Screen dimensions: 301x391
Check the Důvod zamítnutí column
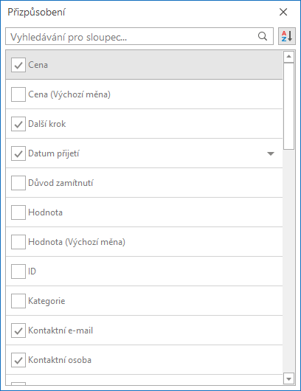(18, 183)
